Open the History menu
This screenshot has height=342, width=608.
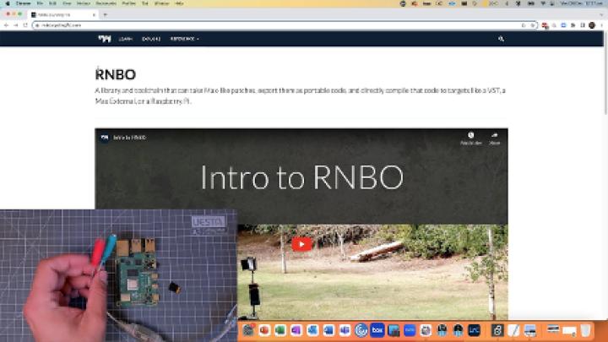(x=84, y=3)
